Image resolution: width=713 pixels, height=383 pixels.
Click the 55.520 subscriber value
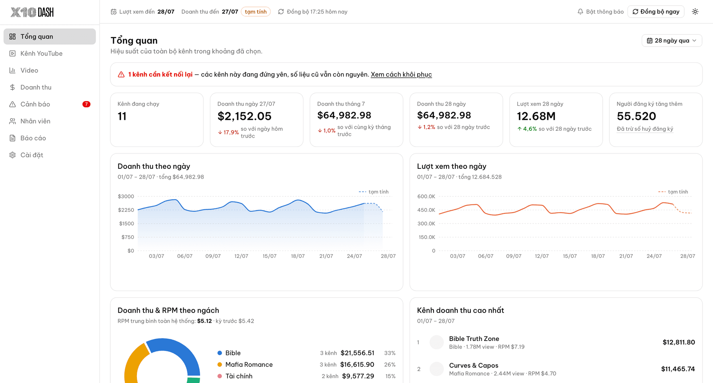(636, 117)
